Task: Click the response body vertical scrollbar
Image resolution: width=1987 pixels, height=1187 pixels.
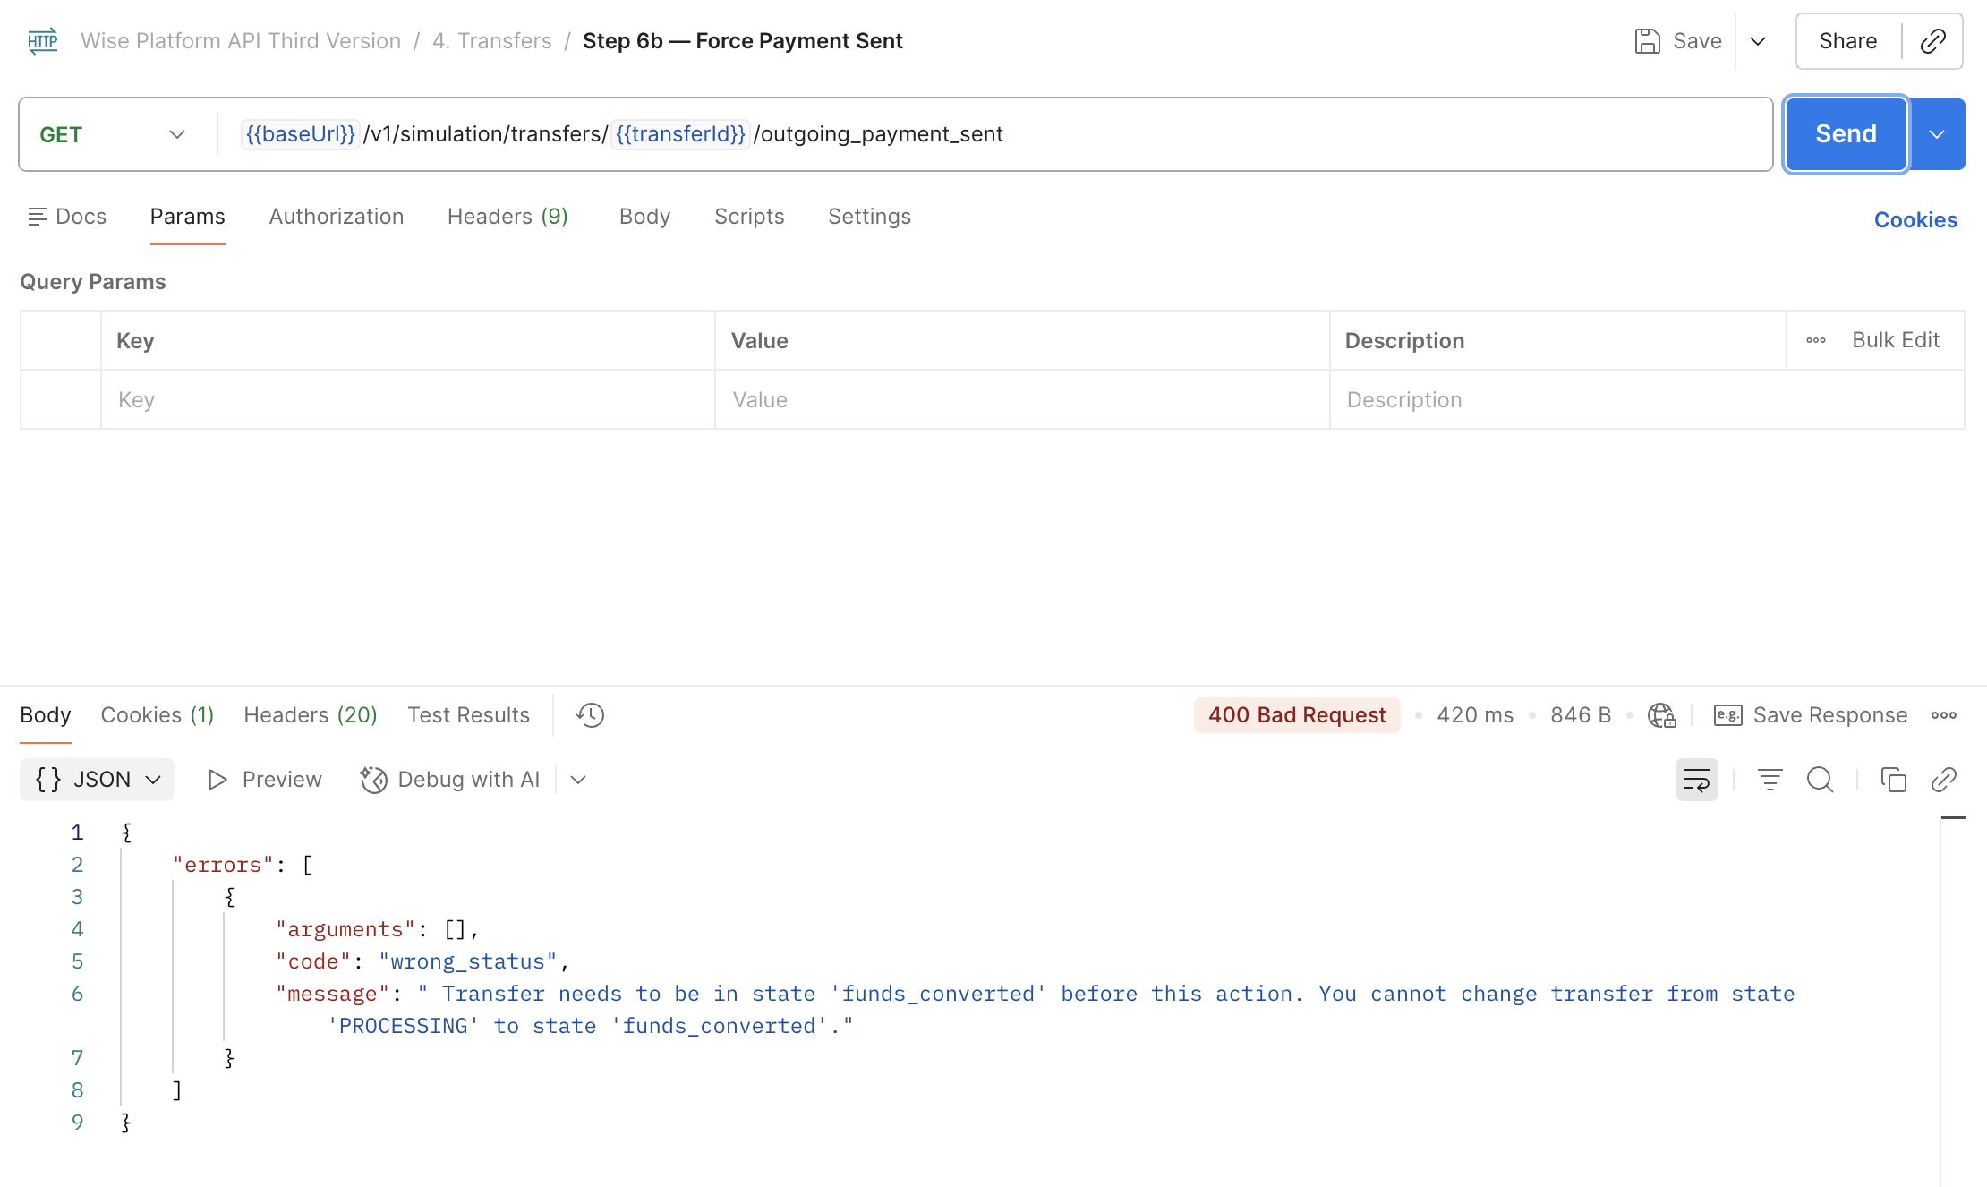Action: pos(1953,1001)
